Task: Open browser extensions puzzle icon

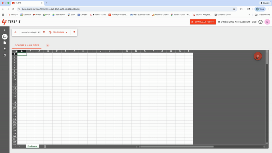Action: pyautogui.click(x=241, y=9)
